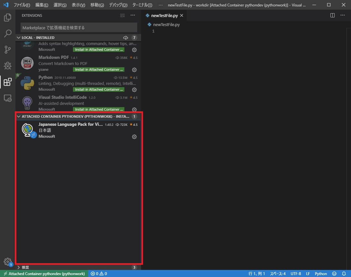Screen dimensions: 351x277
Task: Clear extensions search results icon
Action: 122,15
